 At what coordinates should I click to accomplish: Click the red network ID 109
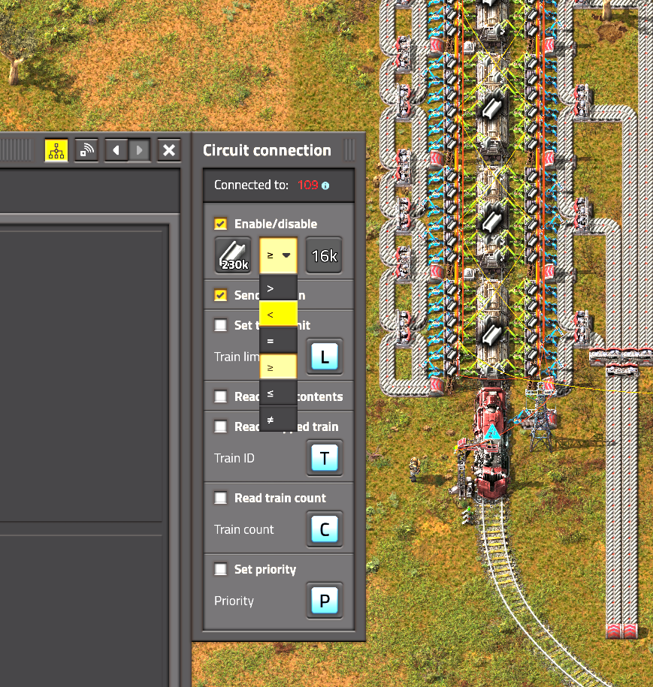pyautogui.click(x=308, y=185)
